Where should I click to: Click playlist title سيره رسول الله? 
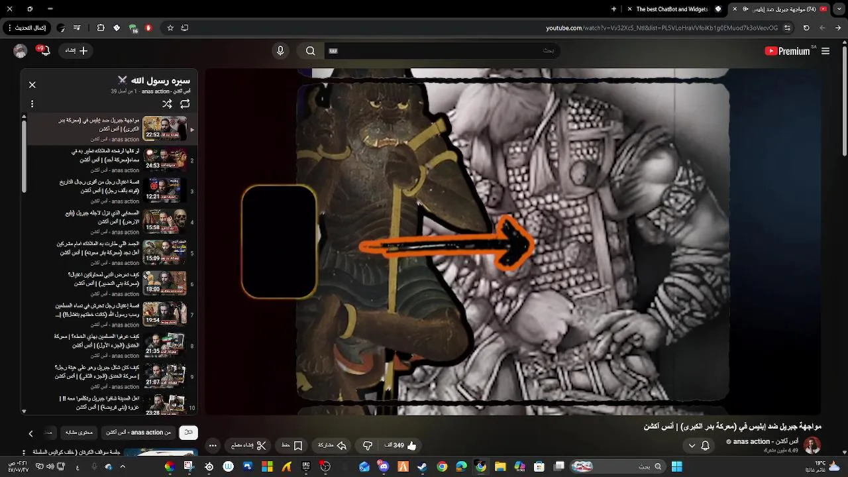160,80
